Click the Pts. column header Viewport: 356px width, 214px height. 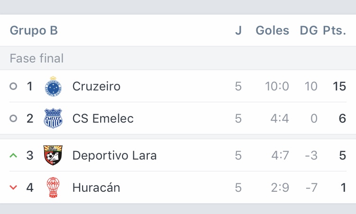coord(335,31)
